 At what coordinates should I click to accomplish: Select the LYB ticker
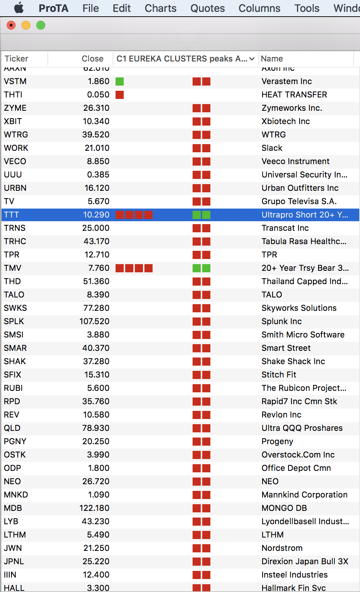point(11,522)
